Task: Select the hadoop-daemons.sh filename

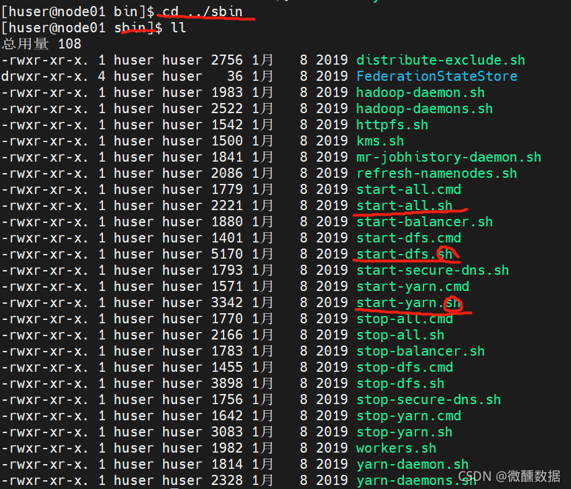Action: click(x=425, y=108)
